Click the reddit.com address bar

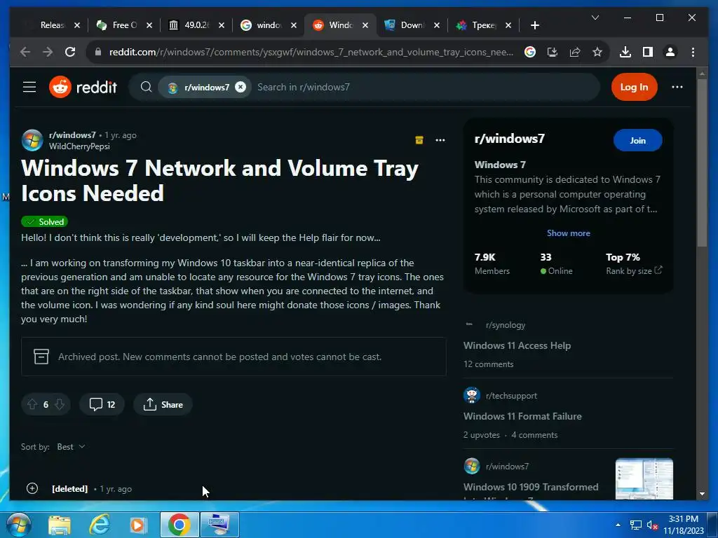311,52
